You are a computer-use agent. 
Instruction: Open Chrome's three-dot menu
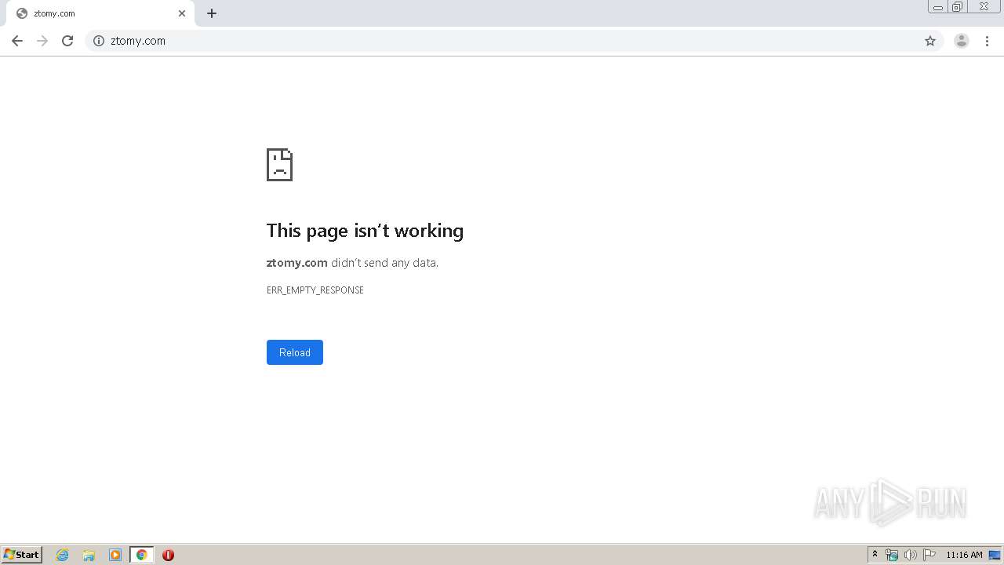coord(987,41)
